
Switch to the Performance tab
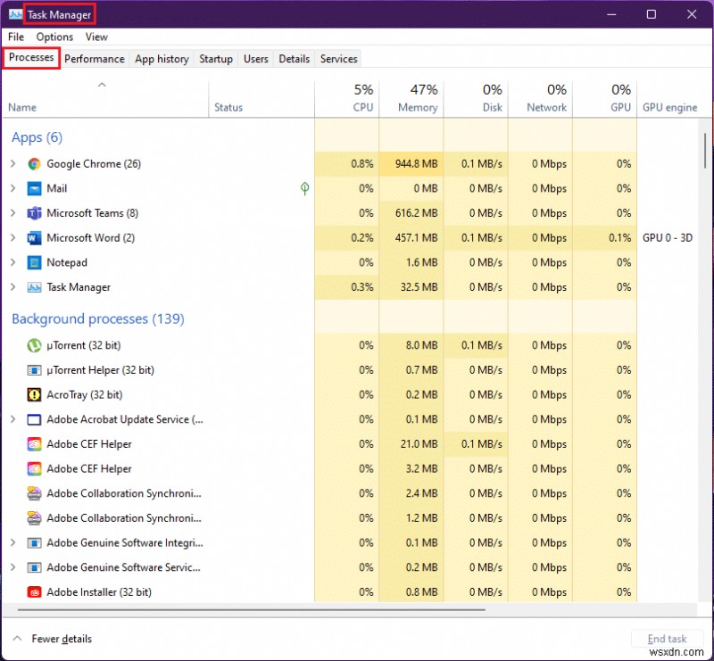point(95,59)
